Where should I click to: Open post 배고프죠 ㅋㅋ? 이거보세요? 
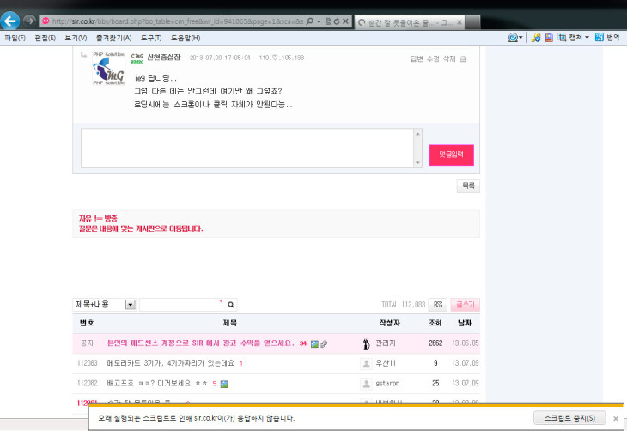click(x=156, y=383)
